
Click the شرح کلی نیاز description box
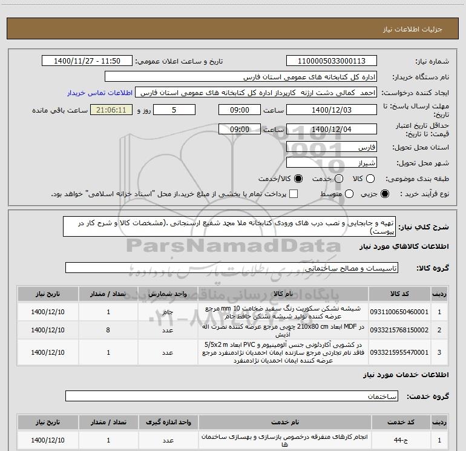click(x=229, y=226)
